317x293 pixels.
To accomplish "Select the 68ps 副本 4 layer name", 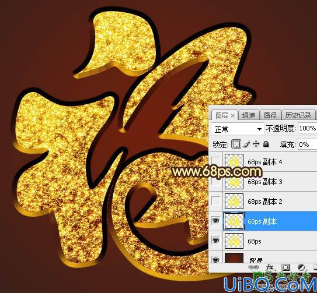I will (265, 162).
